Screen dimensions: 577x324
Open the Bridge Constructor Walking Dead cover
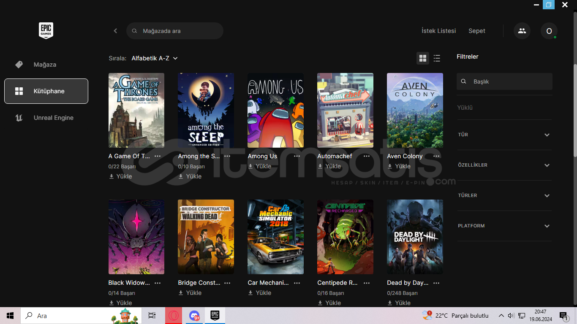pyautogui.click(x=206, y=237)
